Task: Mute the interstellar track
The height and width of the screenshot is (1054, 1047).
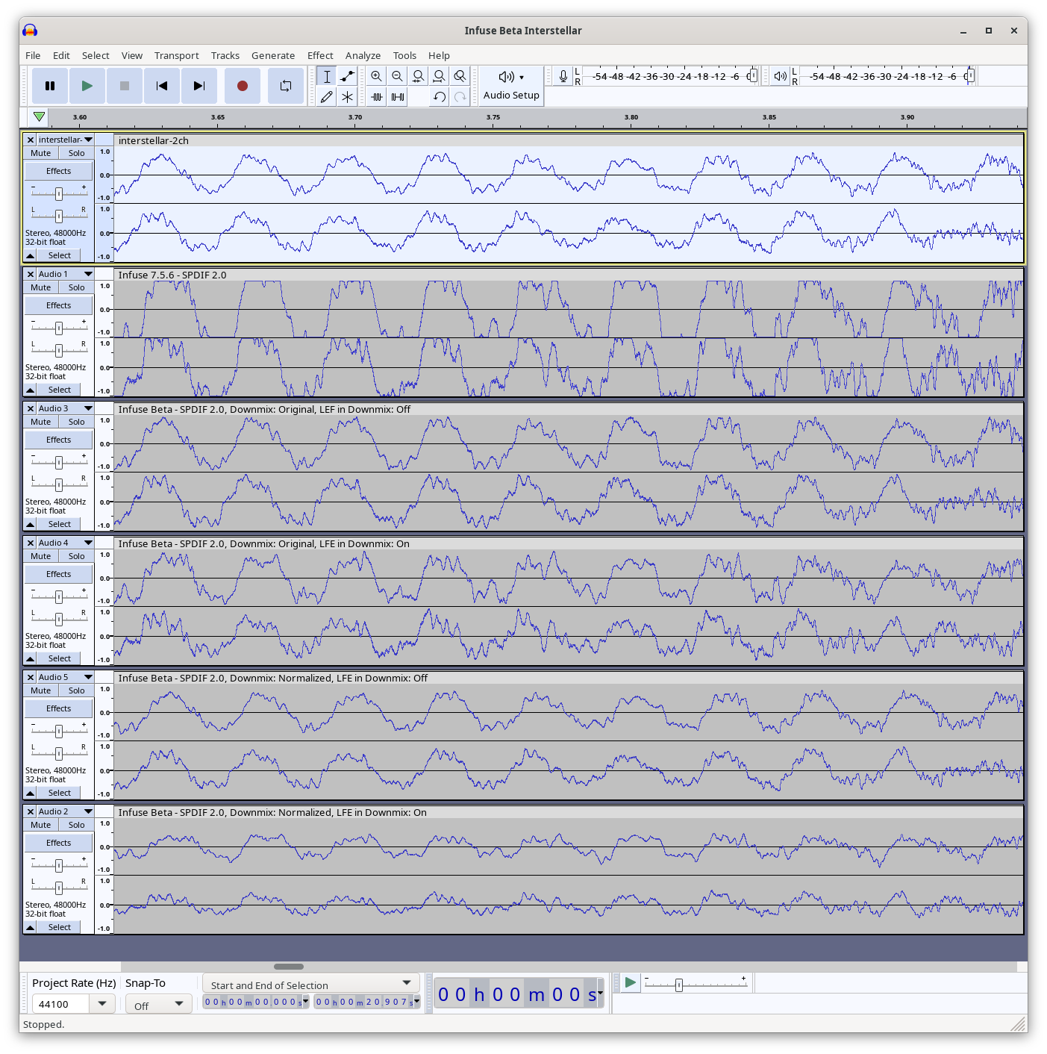Action: (x=41, y=153)
